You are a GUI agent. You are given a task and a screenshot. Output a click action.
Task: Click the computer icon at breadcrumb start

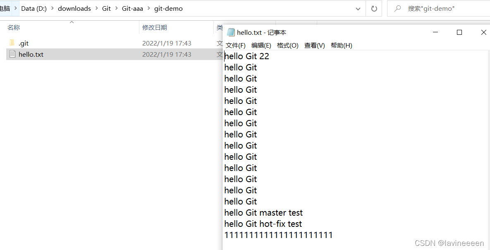tap(4, 8)
